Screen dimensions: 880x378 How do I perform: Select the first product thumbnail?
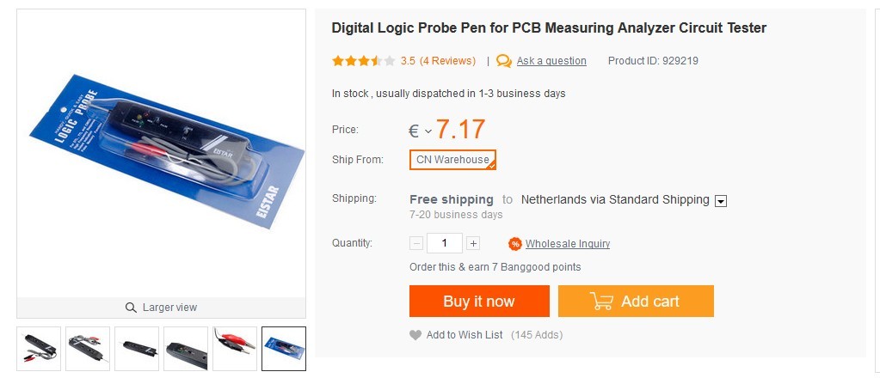(x=39, y=349)
